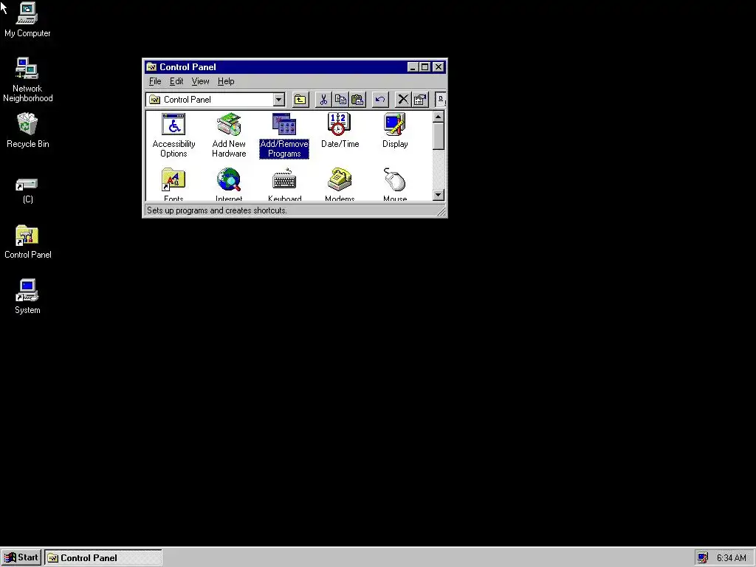This screenshot has width=756, height=567.
Task: Open the Help menu
Action: click(x=226, y=81)
